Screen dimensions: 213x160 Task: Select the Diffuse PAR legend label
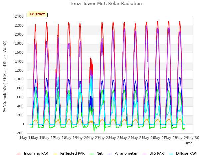(x=186, y=153)
